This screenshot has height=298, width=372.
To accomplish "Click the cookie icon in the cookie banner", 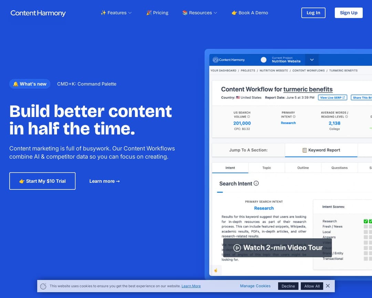I will pyautogui.click(x=43, y=286).
